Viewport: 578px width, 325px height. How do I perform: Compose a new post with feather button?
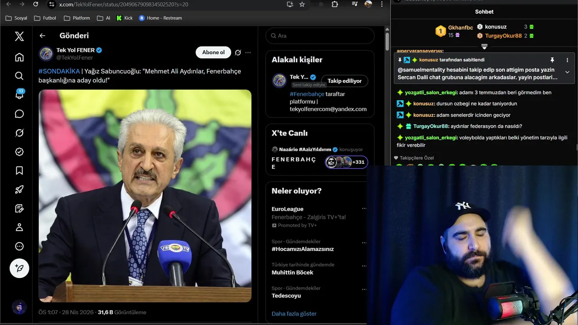pos(19,268)
